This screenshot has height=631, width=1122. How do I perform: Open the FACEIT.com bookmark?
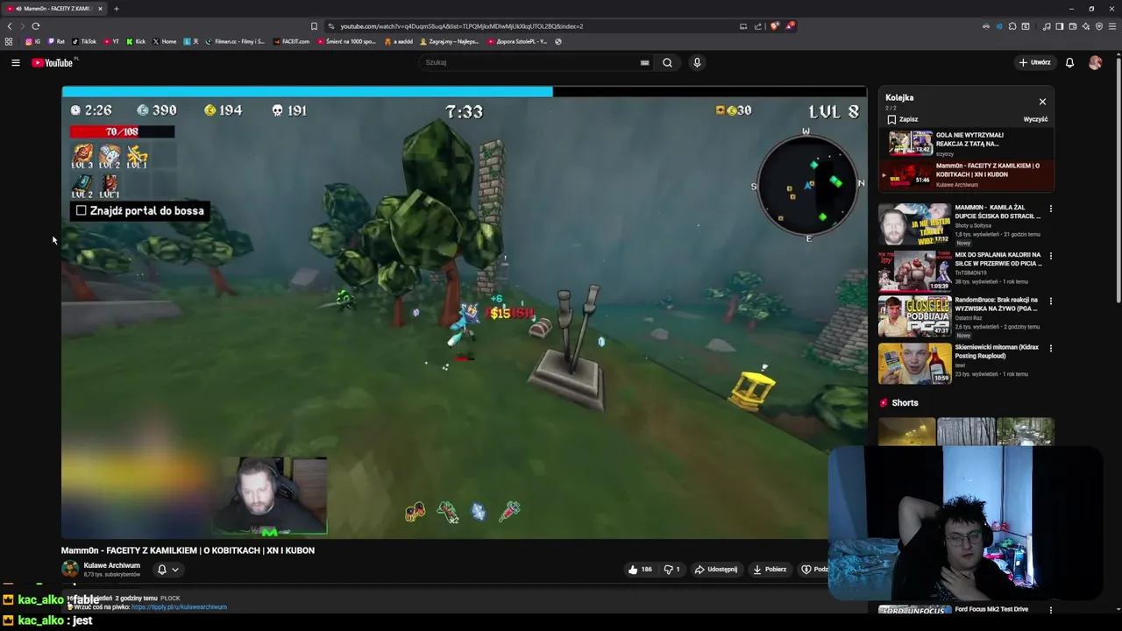(292, 41)
